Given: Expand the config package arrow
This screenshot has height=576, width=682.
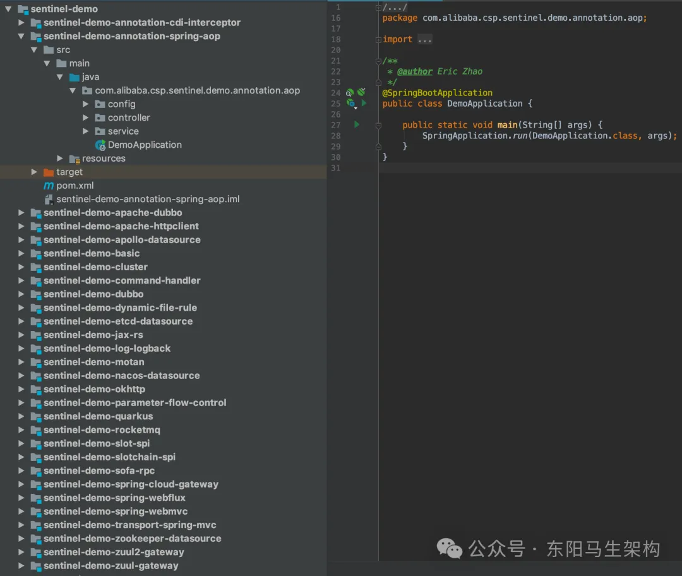Looking at the screenshot, I should point(85,104).
